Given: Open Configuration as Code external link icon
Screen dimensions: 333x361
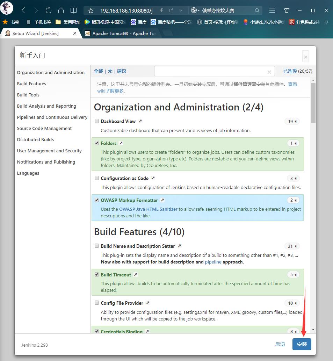Looking at the screenshot, I should pos(153,178).
